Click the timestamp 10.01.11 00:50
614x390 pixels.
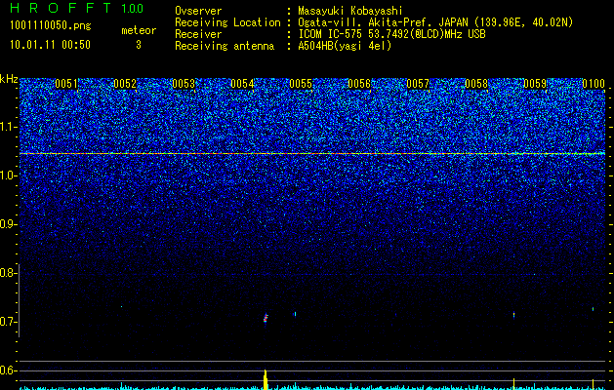point(50,45)
